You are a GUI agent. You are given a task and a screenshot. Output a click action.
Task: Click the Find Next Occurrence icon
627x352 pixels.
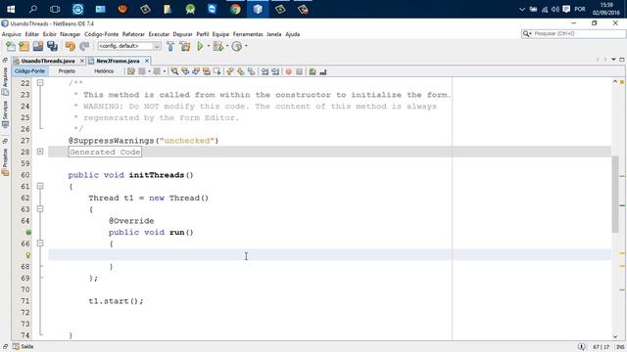pyautogui.click(x=196, y=71)
